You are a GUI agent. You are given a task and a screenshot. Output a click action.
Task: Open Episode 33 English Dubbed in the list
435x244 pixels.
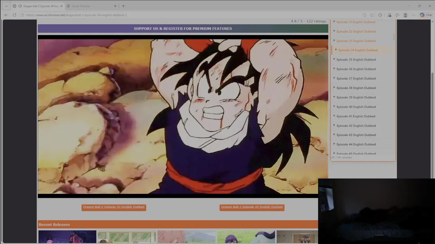pos(356,41)
